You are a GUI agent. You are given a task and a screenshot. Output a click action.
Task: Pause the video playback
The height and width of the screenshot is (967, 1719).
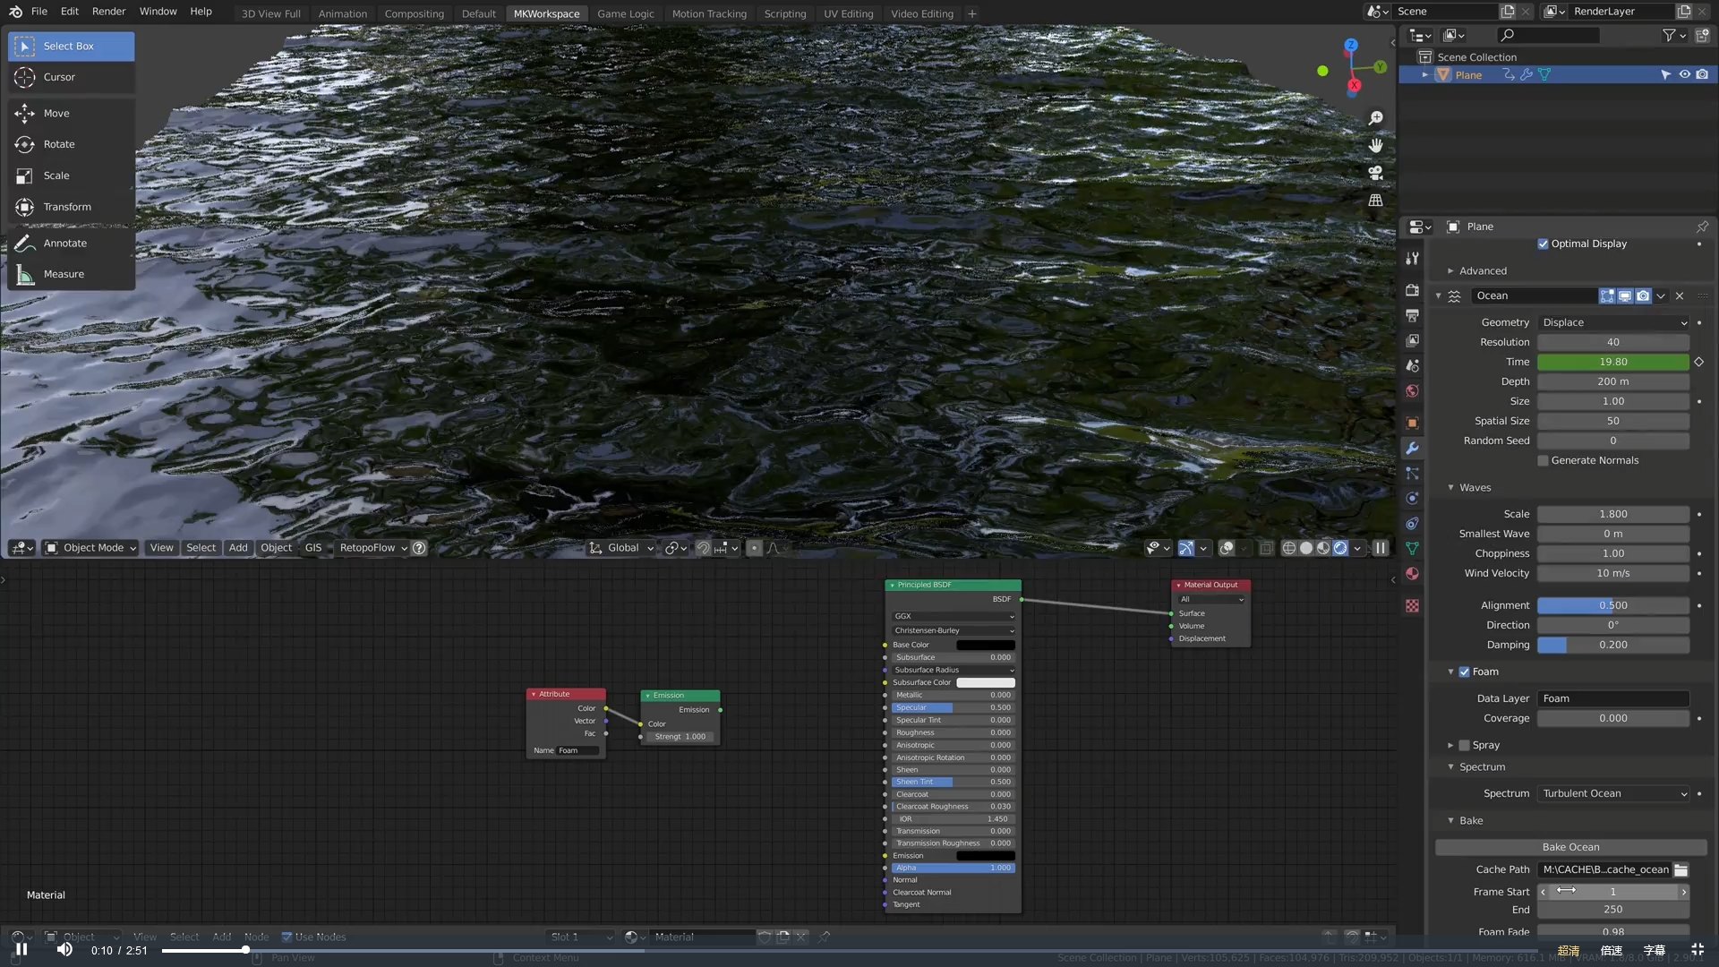pos(21,950)
